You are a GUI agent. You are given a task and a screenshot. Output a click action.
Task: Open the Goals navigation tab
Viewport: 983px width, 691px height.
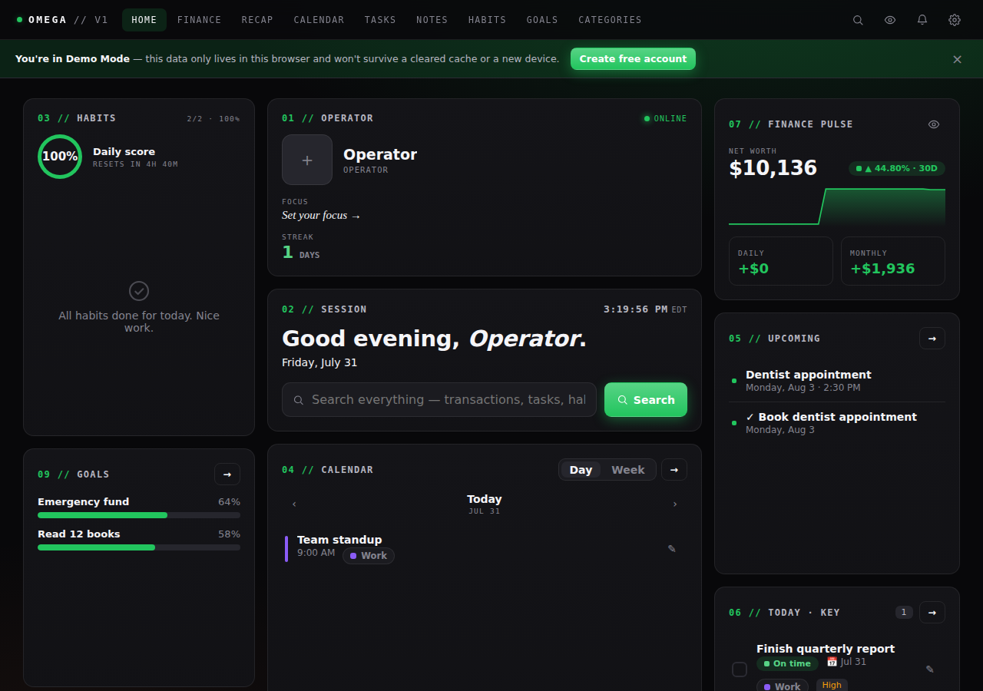click(542, 20)
